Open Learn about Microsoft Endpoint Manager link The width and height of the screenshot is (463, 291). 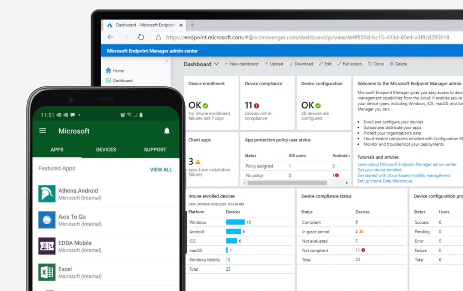[x=407, y=165]
